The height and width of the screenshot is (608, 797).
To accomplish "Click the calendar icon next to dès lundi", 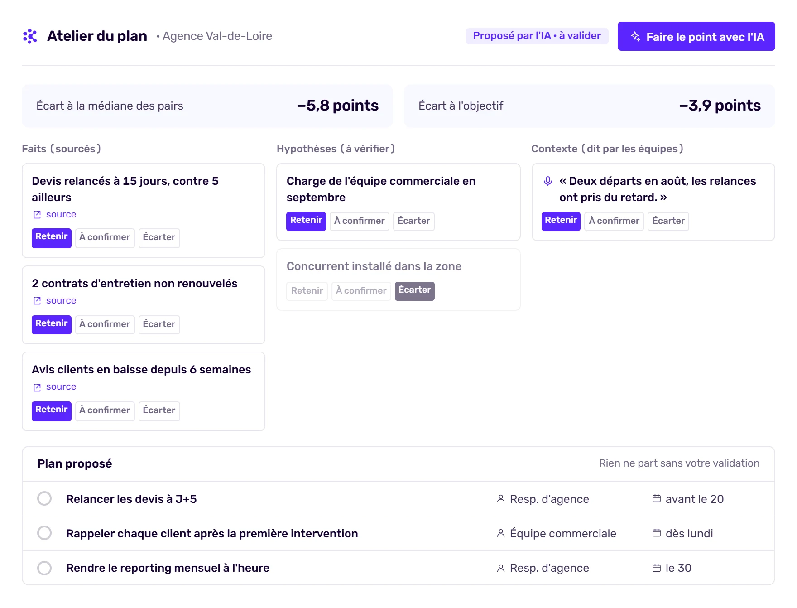I will [657, 533].
